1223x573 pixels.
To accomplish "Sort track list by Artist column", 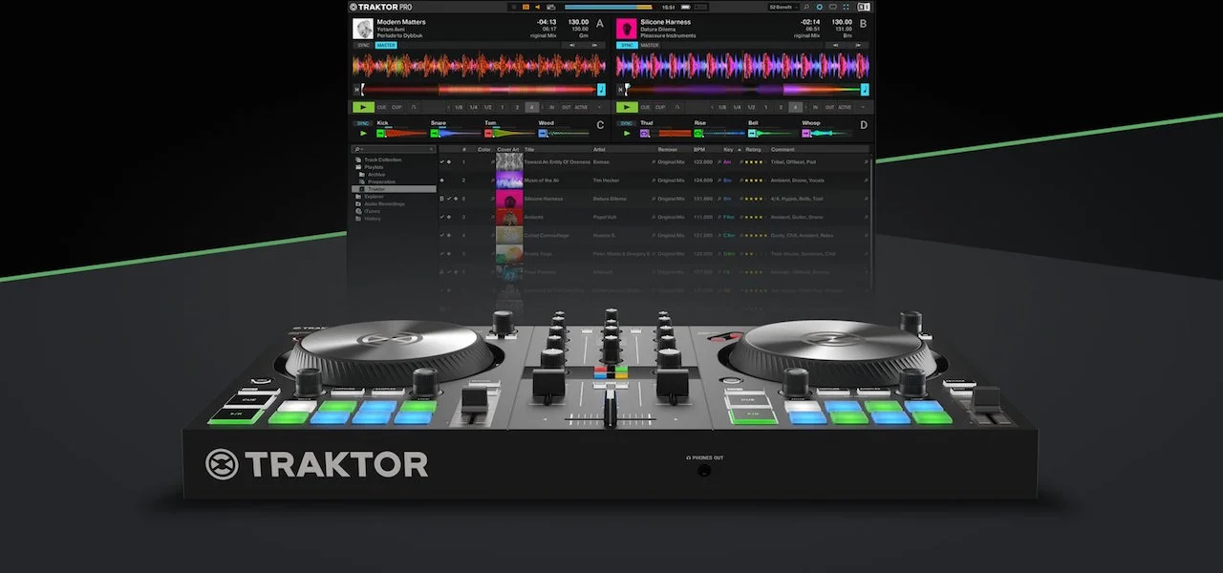I will (x=600, y=150).
